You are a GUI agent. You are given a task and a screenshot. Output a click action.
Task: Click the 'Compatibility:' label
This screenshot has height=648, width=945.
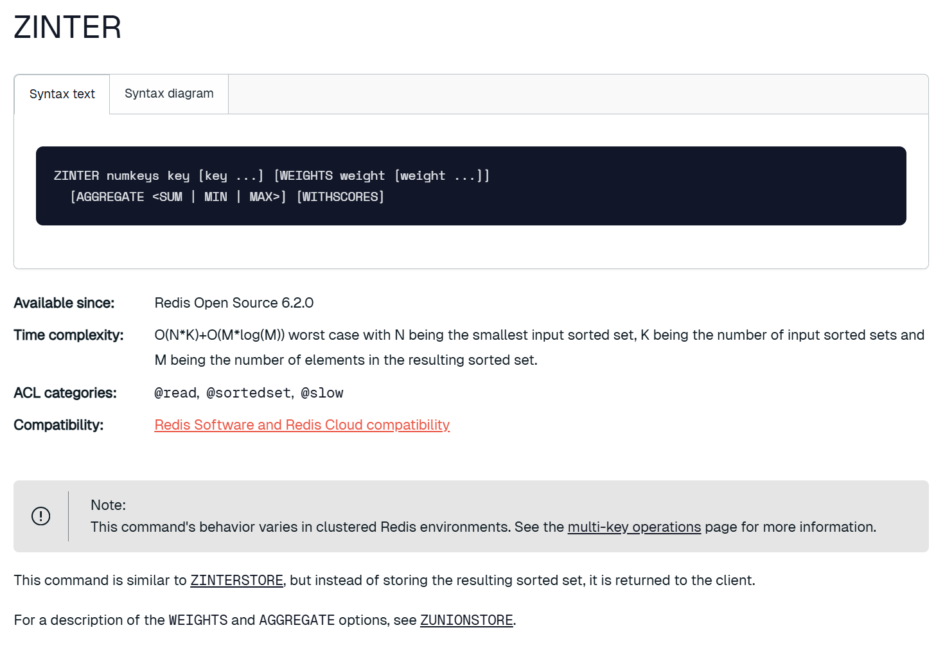click(x=58, y=425)
